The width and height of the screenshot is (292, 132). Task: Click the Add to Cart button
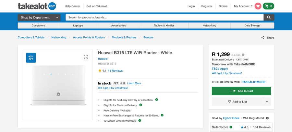[241, 91]
